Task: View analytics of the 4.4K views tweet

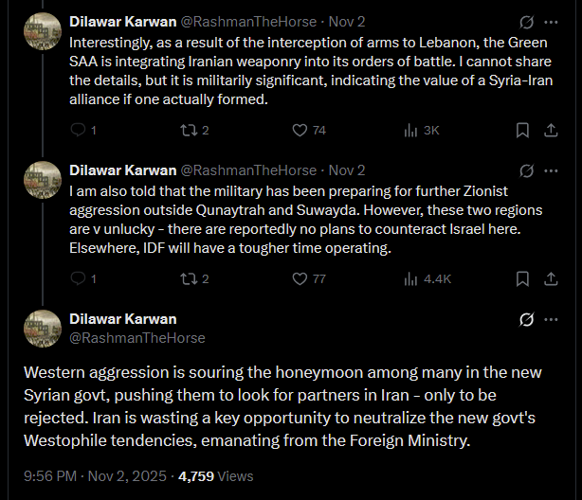Action: point(411,278)
